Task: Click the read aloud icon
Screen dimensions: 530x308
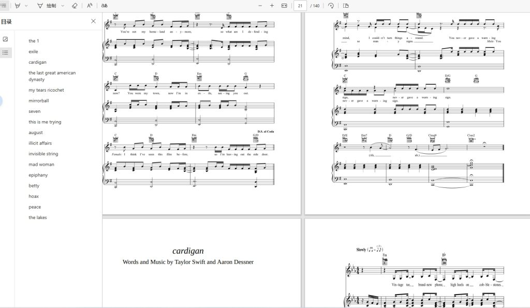Action: (x=90, y=5)
